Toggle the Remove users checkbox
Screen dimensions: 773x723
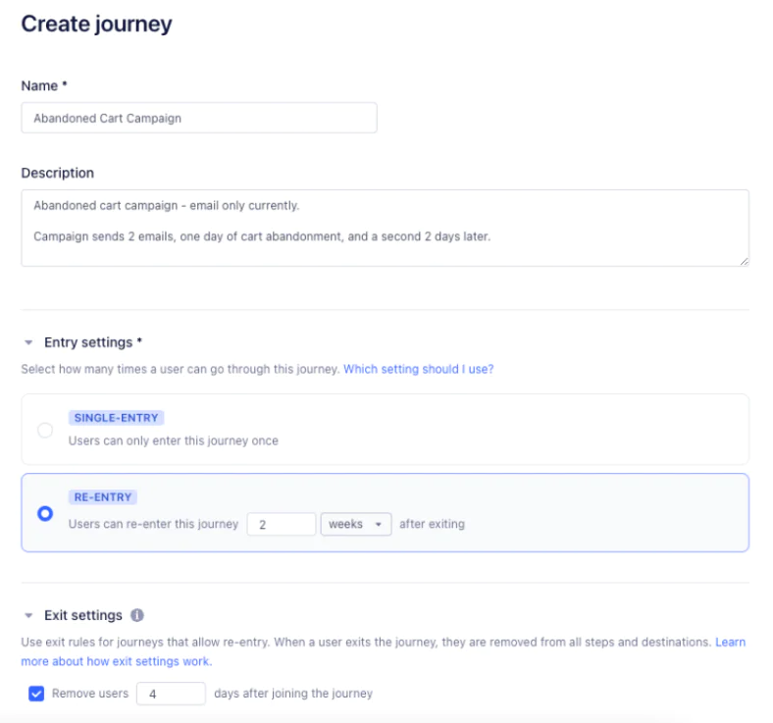click(36, 694)
